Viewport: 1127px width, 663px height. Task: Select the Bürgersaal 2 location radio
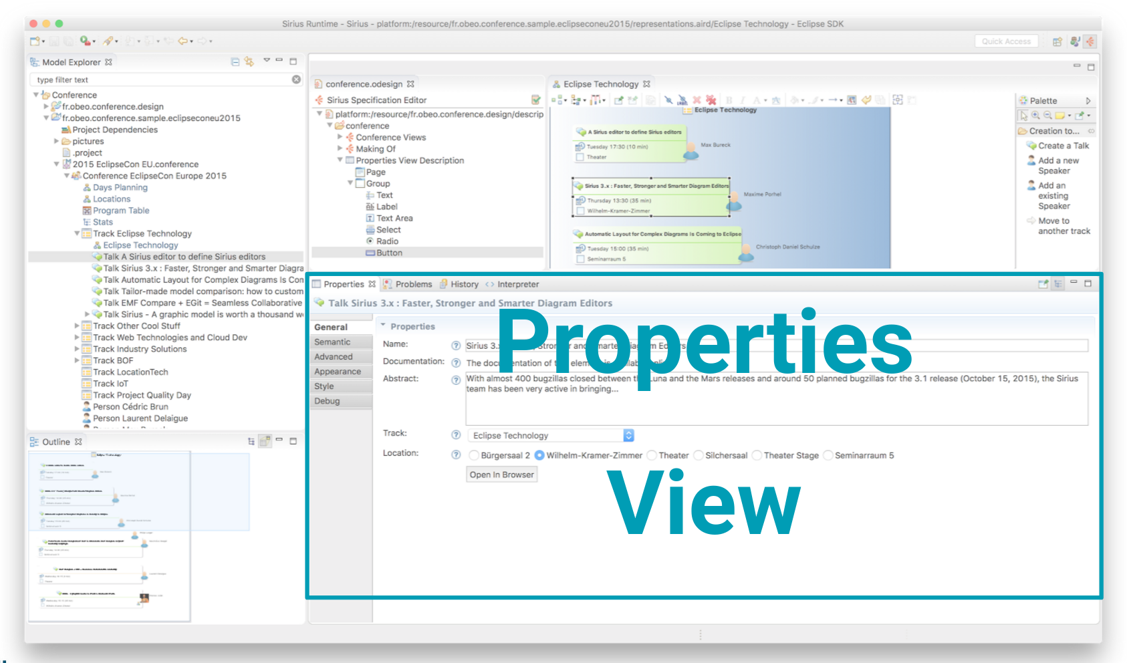474,455
